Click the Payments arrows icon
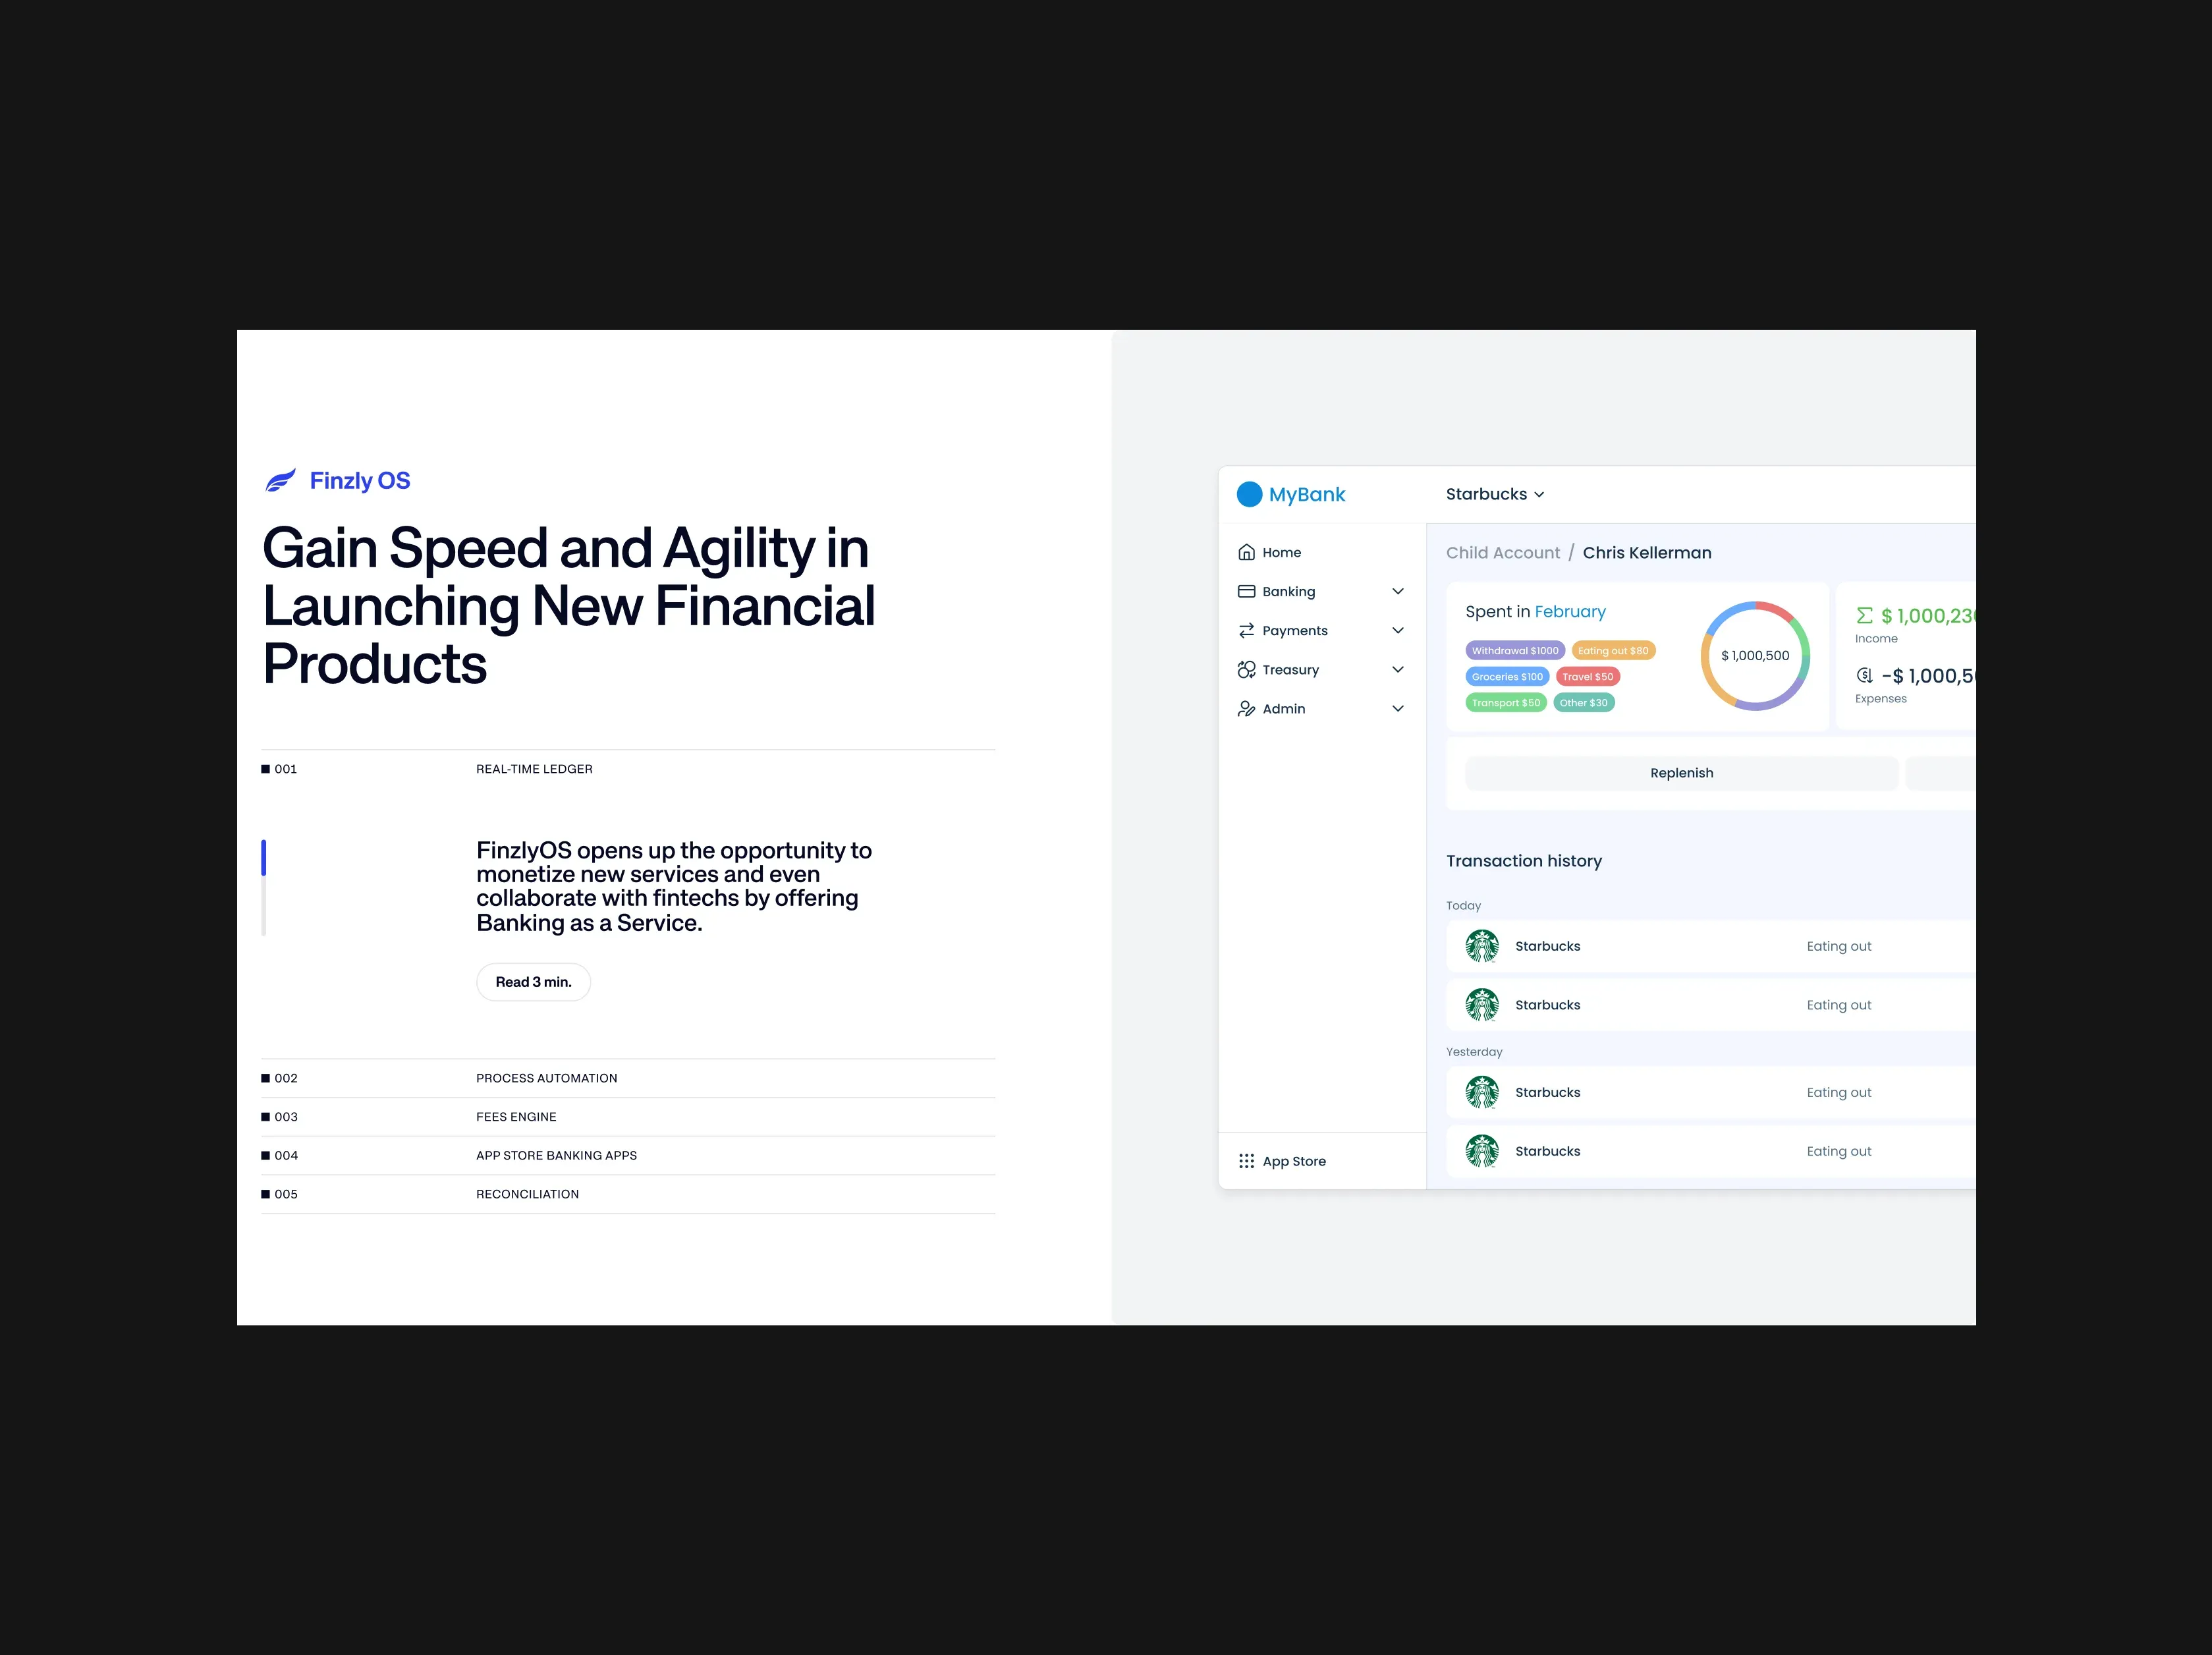 click(1246, 630)
